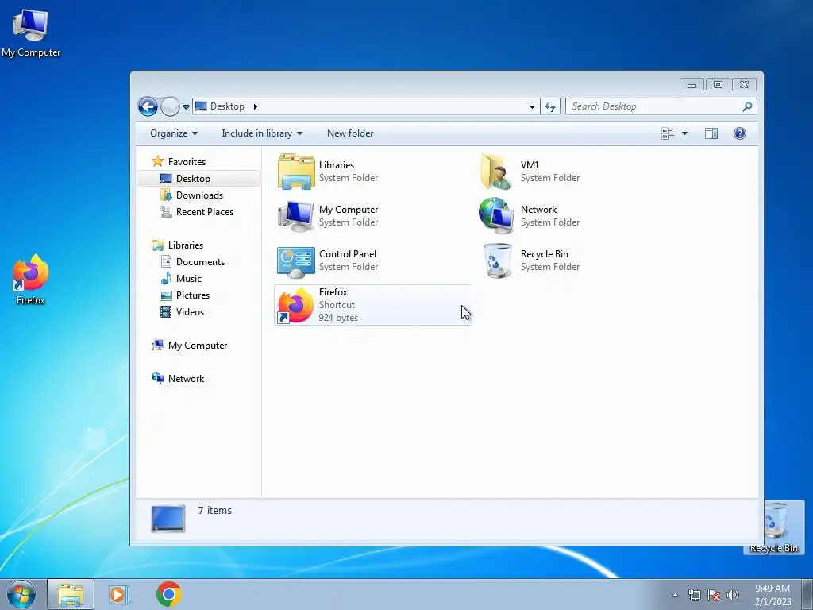Click the Recycle Bin desktop icon
Image resolution: width=813 pixels, height=610 pixels.
click(x=773, y=527)
